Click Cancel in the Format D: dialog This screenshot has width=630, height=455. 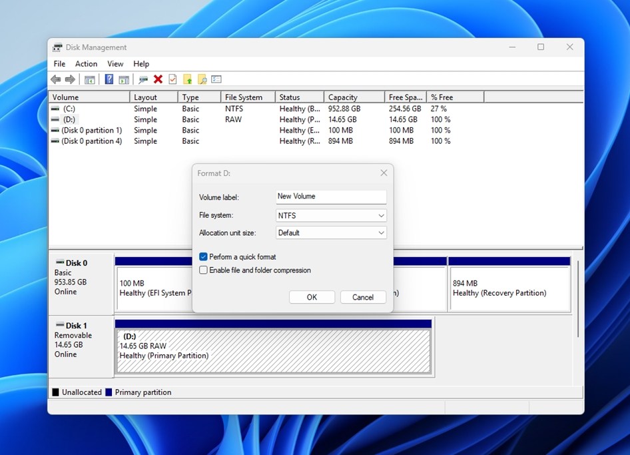[363, 297]
